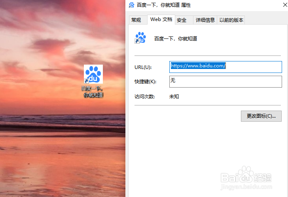288x197 pixels.
Task: Click the large Baidu shortcut icon in the dialog
Action: tap(140, 38)
